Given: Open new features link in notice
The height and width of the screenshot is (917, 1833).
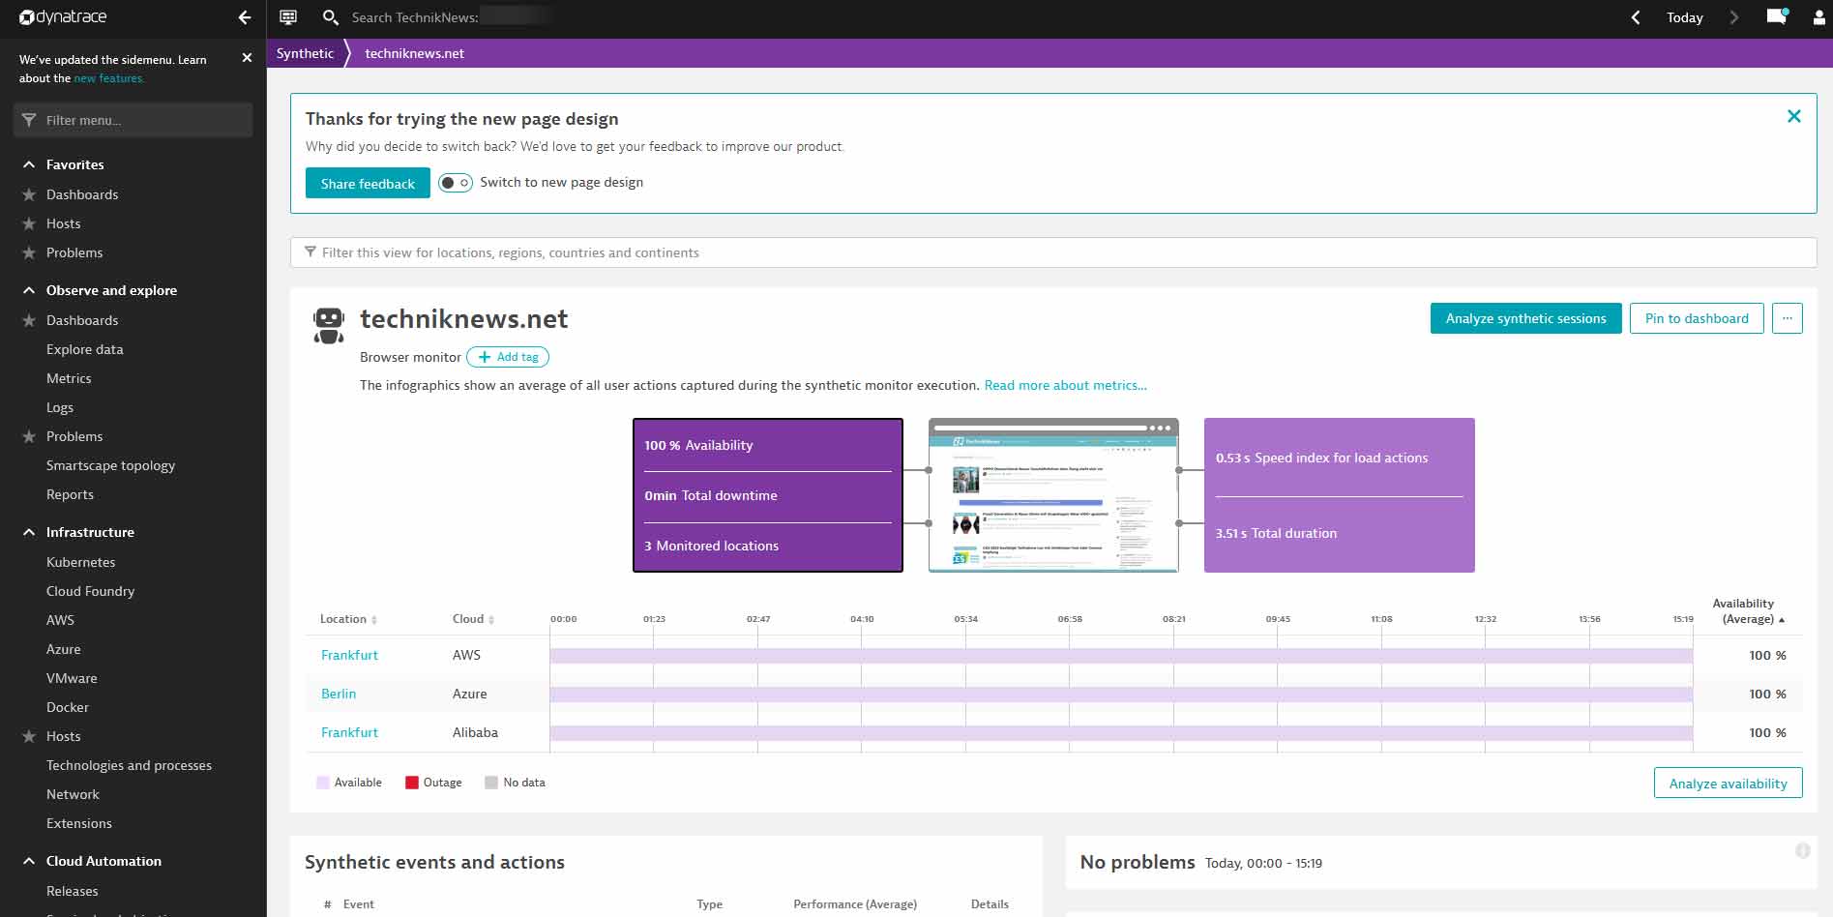Looking at the screenshot, I should point(108,78).
